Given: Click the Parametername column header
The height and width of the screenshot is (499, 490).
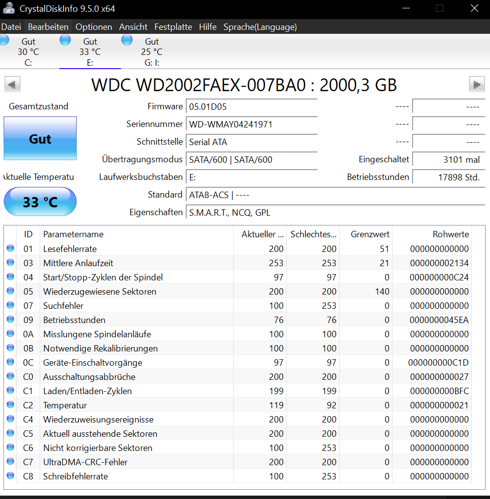Looking at the screenshot, I should click(x=137, y=234).
